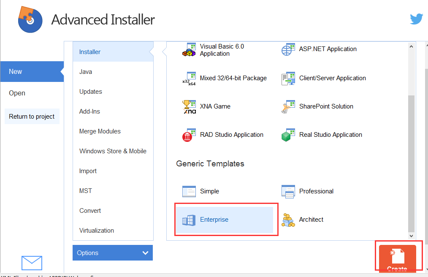428x277 pixels.
Task: Select the Installer category
Action: coord(113,52)
